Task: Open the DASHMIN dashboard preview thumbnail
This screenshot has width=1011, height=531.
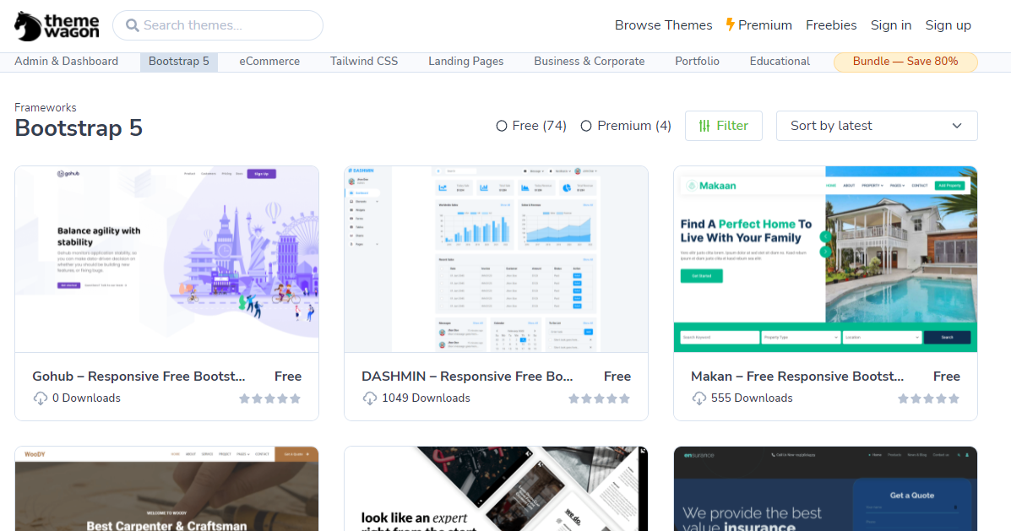Action: (496, 259)
